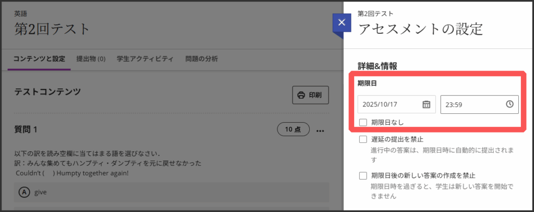Click the printer icon to print the test
The height and width of the screenshot is (212, 534).
pos(301,95)
